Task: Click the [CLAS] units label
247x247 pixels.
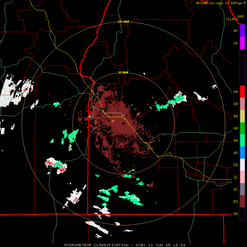Action: (232, 19)
